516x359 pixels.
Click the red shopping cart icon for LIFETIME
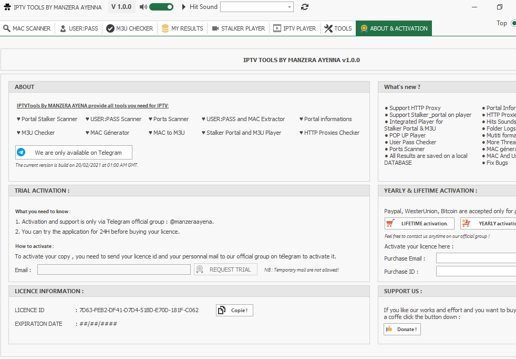pos(390,223)
